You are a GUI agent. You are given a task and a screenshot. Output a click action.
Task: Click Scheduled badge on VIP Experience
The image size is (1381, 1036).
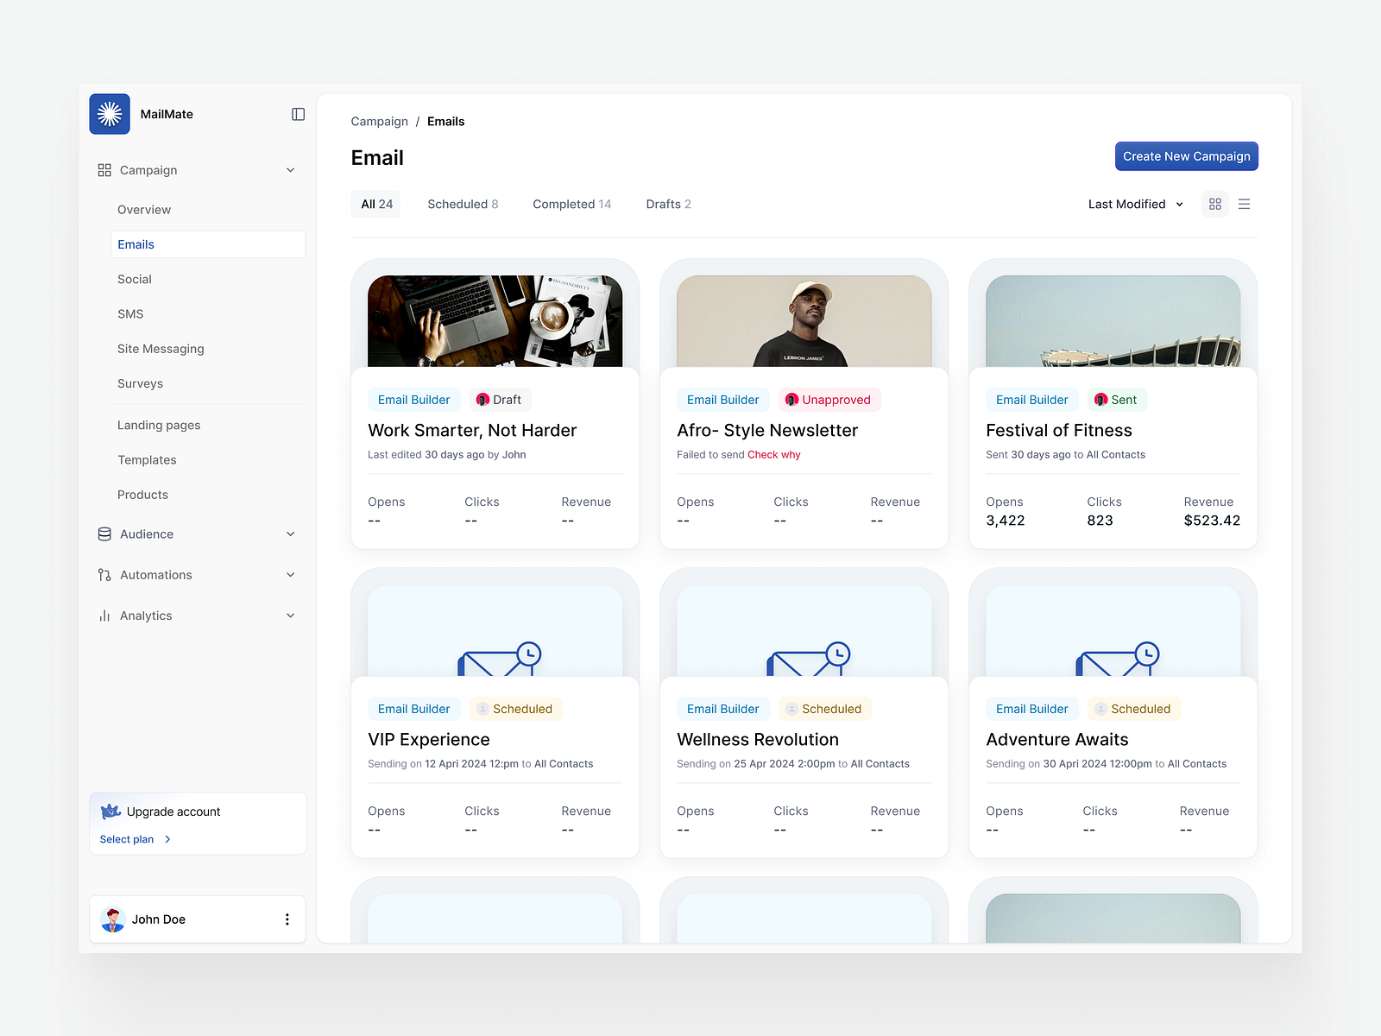pyautogui.click(x=515, y=709)
